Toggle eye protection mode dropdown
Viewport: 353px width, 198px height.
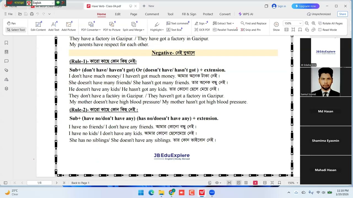218,183
